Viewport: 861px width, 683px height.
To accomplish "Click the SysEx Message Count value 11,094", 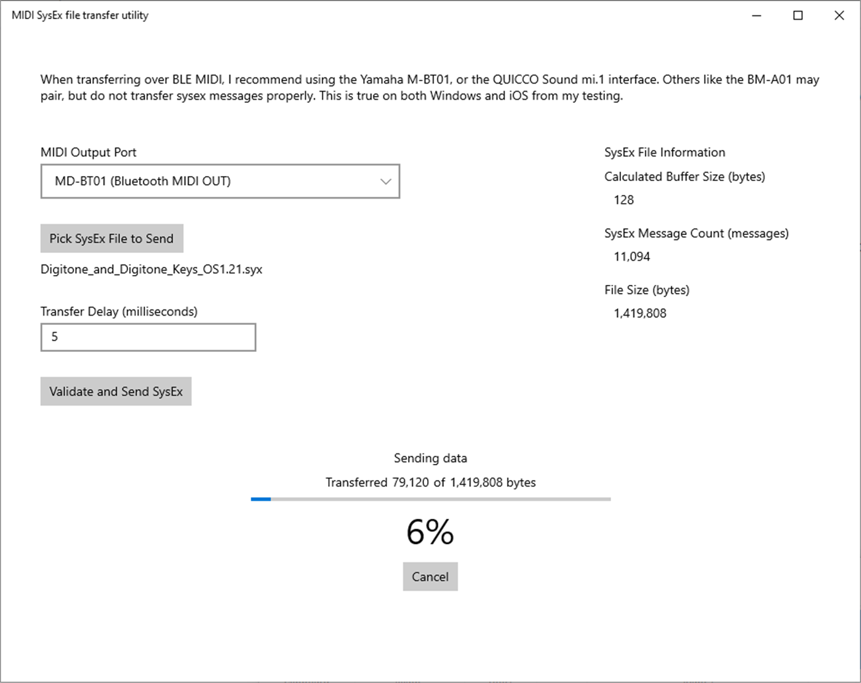I will pos(632,256).
